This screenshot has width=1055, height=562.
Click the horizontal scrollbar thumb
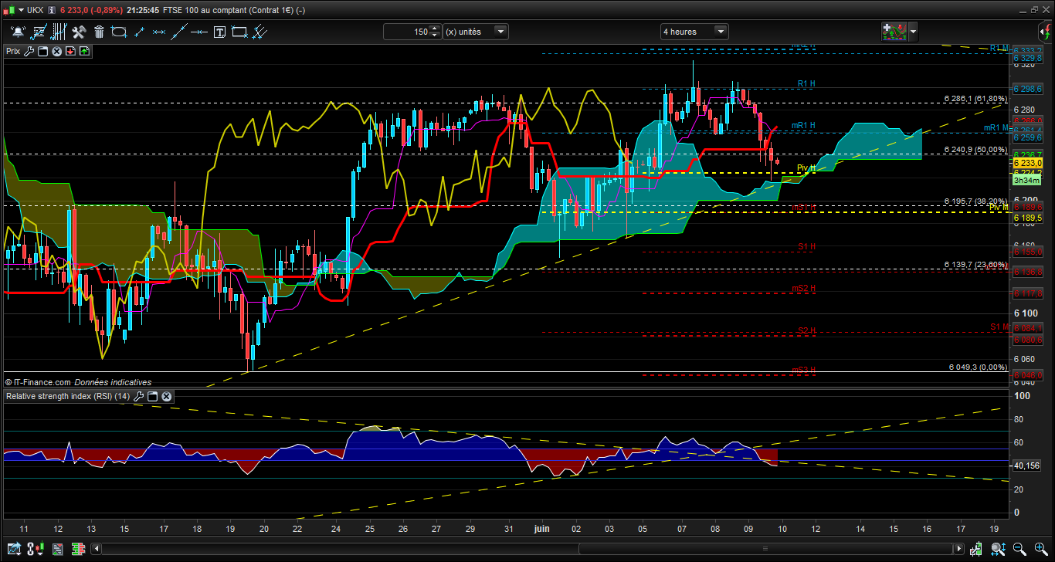click(764, 549)
